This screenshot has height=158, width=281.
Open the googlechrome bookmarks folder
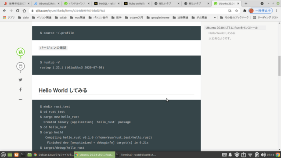point(158,18)
